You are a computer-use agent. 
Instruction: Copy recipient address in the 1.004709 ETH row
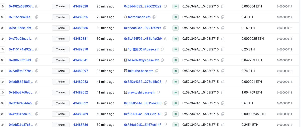coord(223,92)
